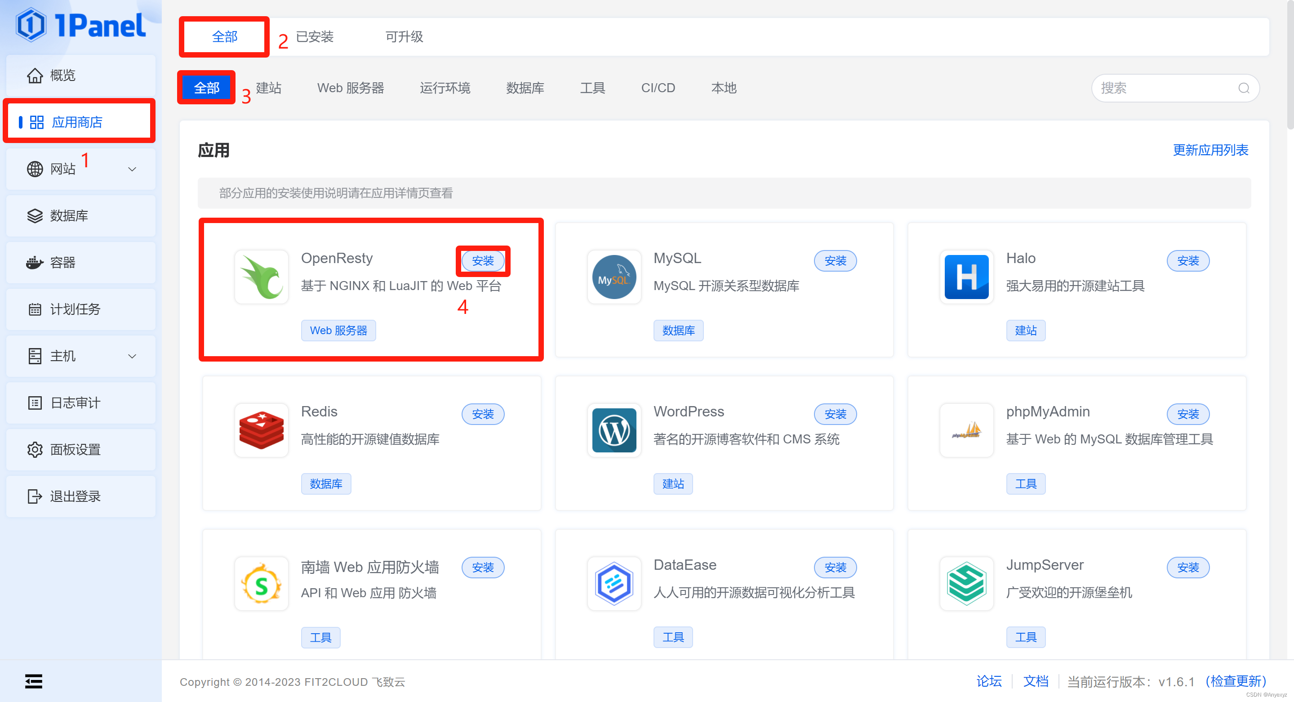
Task: Click MySQL's 数据库 tag
Action: point(678,330)
